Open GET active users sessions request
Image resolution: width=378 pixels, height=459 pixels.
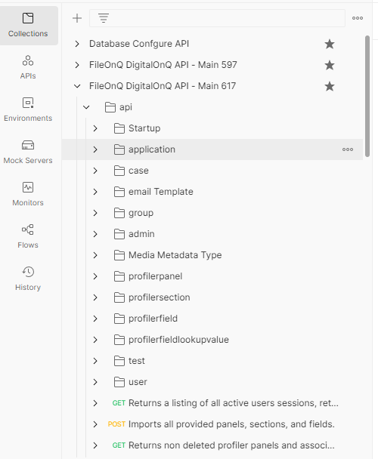point(234,403)
